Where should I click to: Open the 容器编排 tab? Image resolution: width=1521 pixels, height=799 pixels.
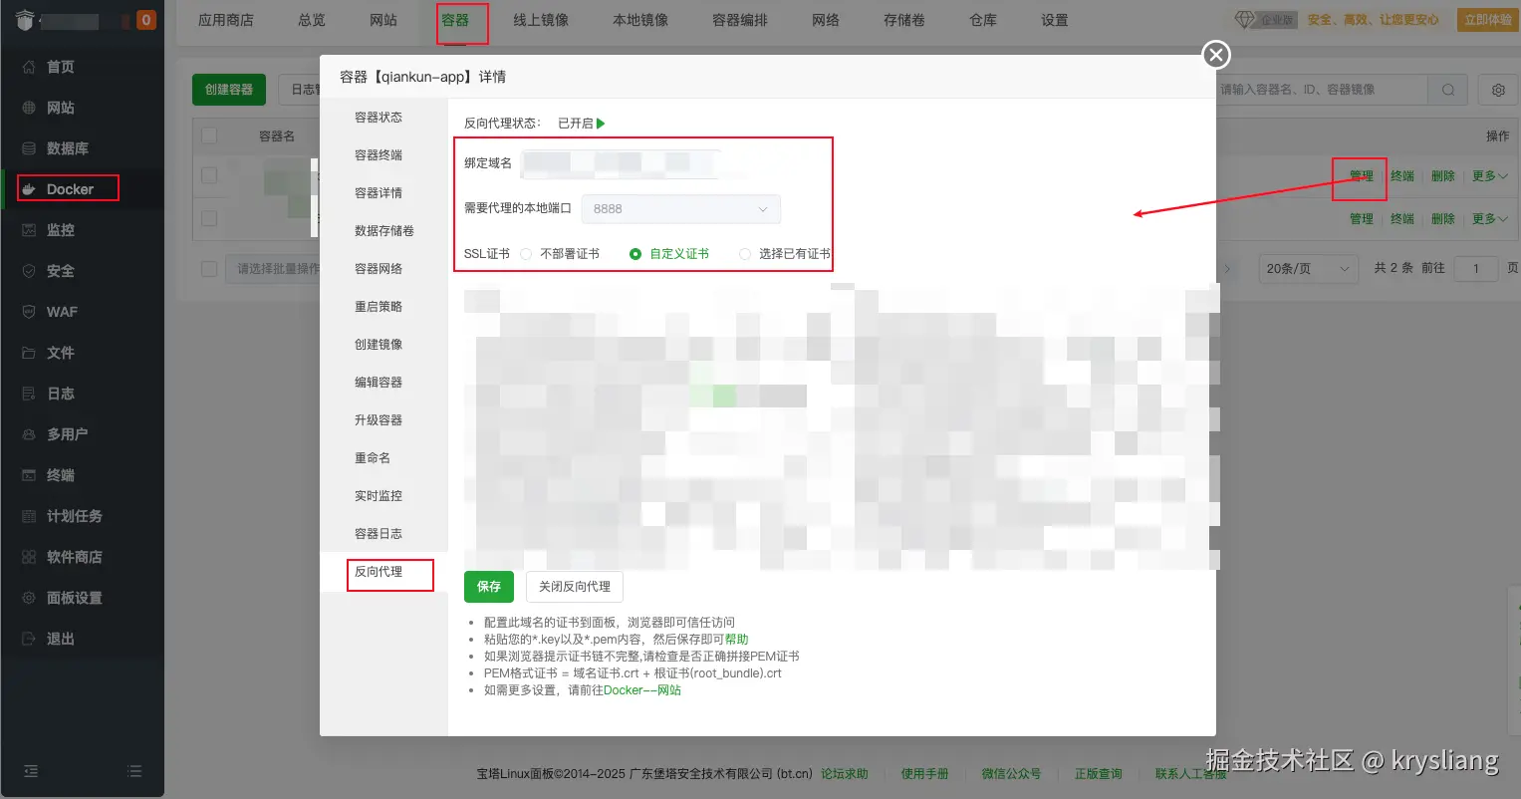[740, 20]
